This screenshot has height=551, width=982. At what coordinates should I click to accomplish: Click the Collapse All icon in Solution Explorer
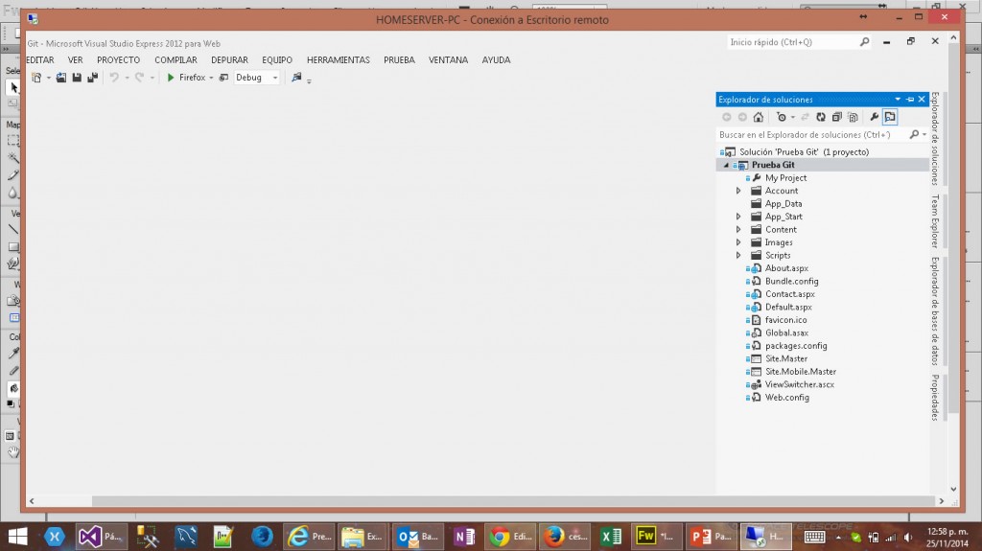click(x=836, y=117)
